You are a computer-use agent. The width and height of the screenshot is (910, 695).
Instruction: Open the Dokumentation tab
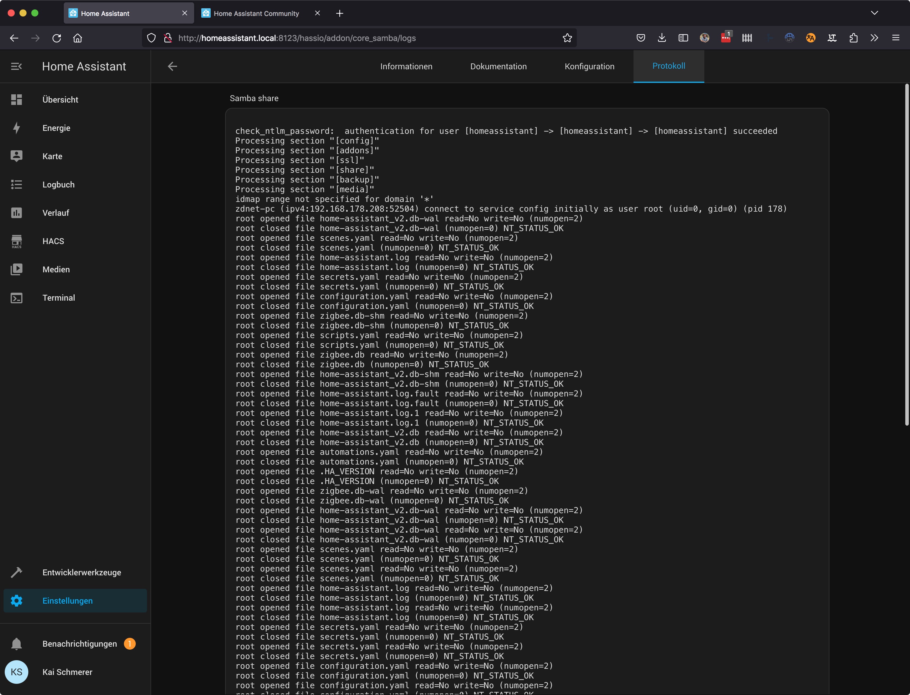[498, 66]
